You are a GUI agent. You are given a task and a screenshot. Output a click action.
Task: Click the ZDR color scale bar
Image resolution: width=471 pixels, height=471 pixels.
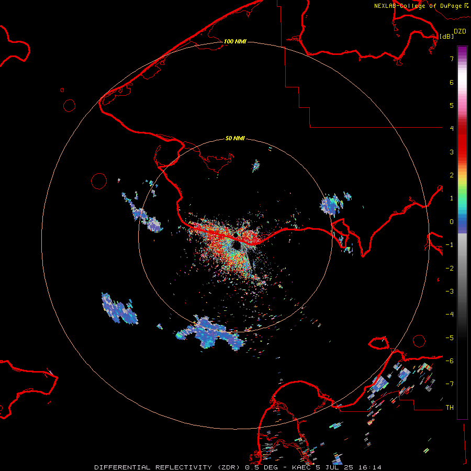tap(462, 232)
